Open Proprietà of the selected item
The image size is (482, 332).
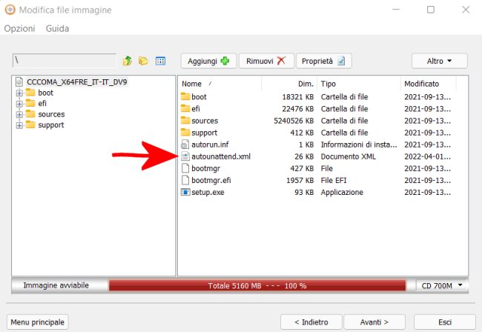click(323, 61)
